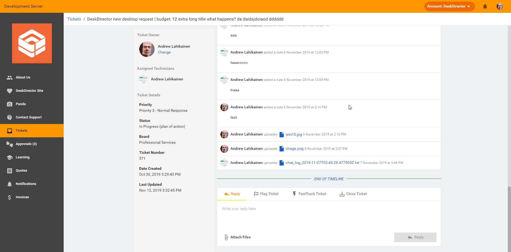Screen dimensions: 511x252
Task: Click the grey Reply submit button
Action: (415, 237)
